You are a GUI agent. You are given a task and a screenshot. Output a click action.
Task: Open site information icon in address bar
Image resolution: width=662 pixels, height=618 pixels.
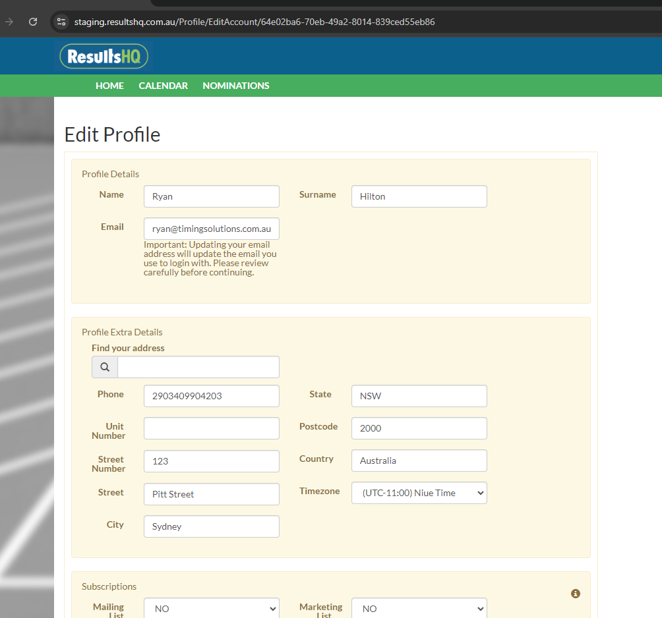tap(61, 22)
